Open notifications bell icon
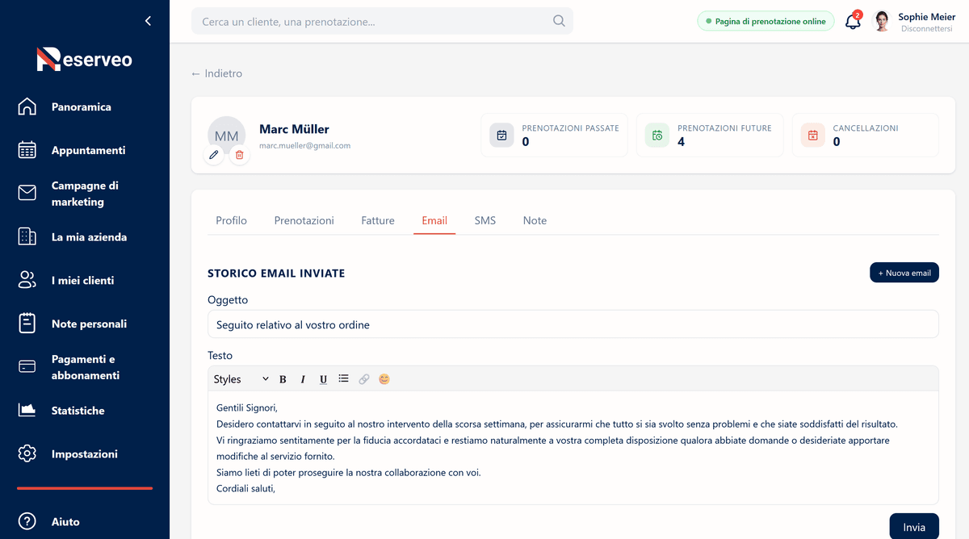 click(854, 22)
